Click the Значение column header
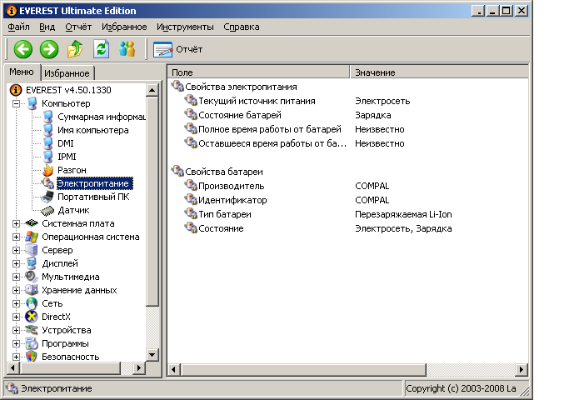The image size is (569, 400). pyautogui.click(x=439, y=72)
